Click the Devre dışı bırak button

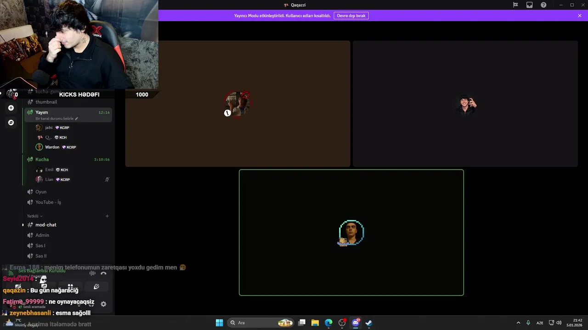[351, 16]
